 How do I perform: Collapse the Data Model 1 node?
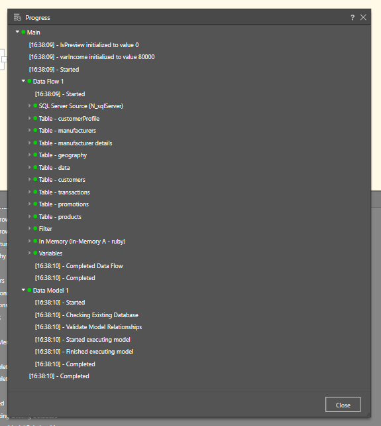click(23, 290)
